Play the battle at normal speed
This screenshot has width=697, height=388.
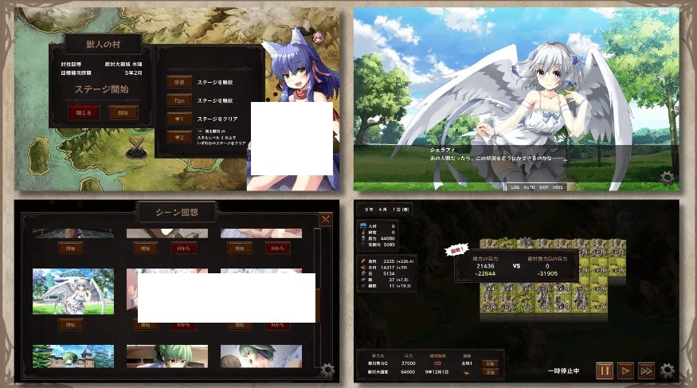(x=625, y=370)
